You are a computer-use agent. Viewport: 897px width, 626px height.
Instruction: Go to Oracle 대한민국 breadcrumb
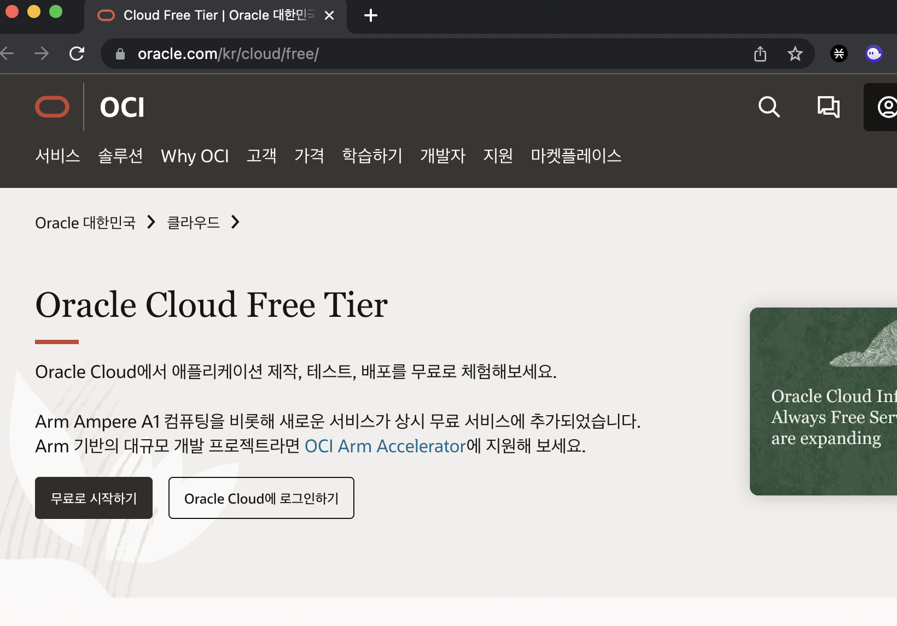pyautogui.click(x=85, y=223)
